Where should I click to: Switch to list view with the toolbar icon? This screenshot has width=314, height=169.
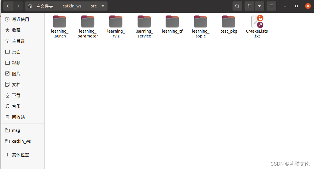(249, 6)
